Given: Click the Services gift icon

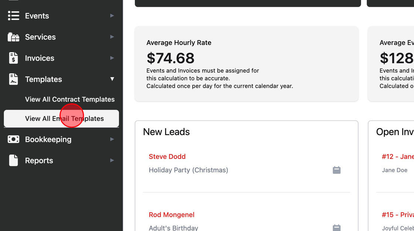Looking at the screenshot, I should pyautogui.click(x=13, y=37).
